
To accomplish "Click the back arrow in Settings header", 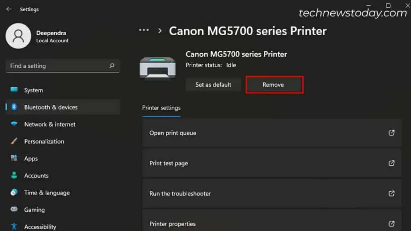I will [x=9, y=9].
